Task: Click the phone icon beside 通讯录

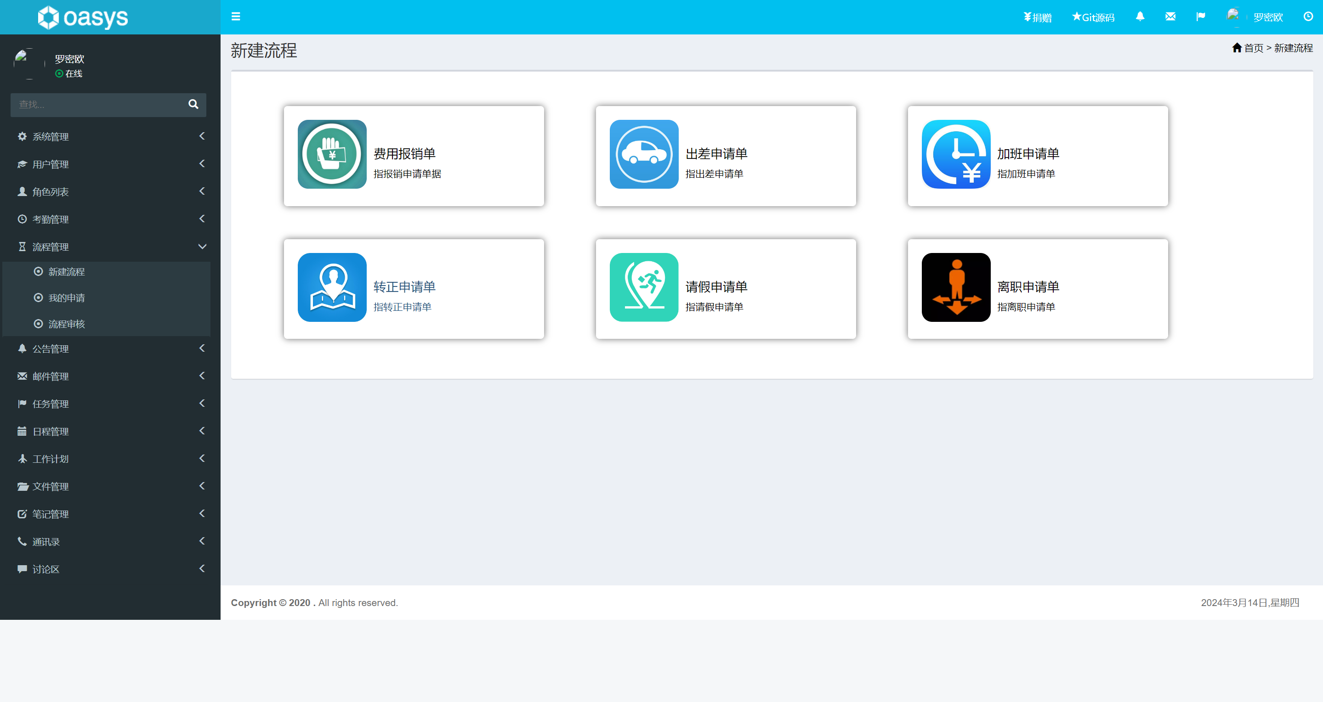Action: pos(22,541)
